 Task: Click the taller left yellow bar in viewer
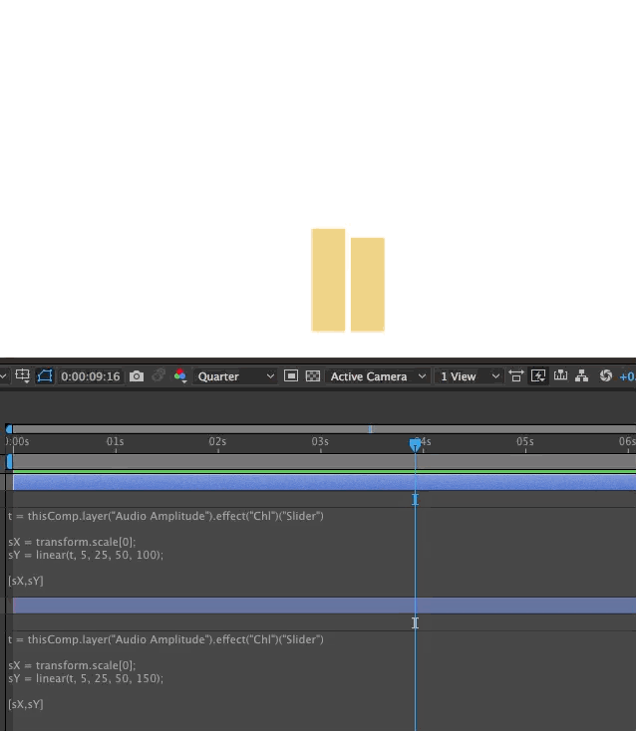[x=328, y=280]
